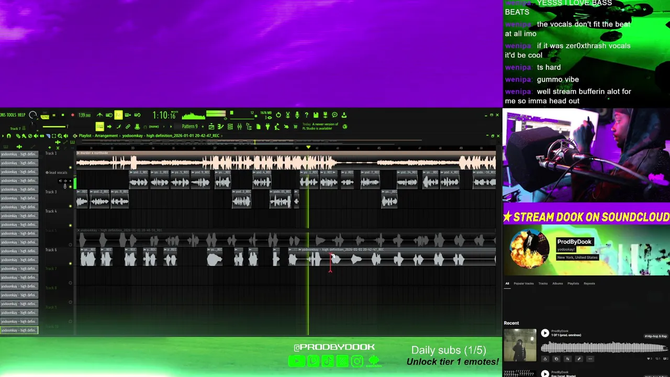Adjust the master volume knob

click(x=33, y=115)
